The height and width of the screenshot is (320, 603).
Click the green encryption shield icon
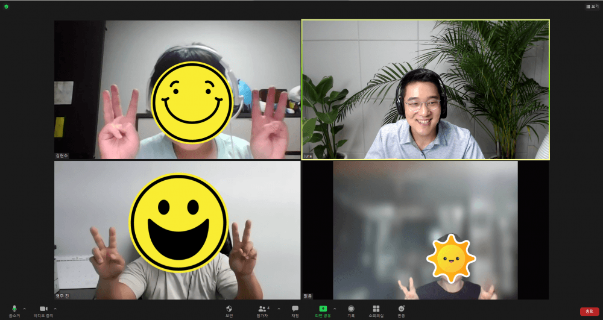[6, 6]
